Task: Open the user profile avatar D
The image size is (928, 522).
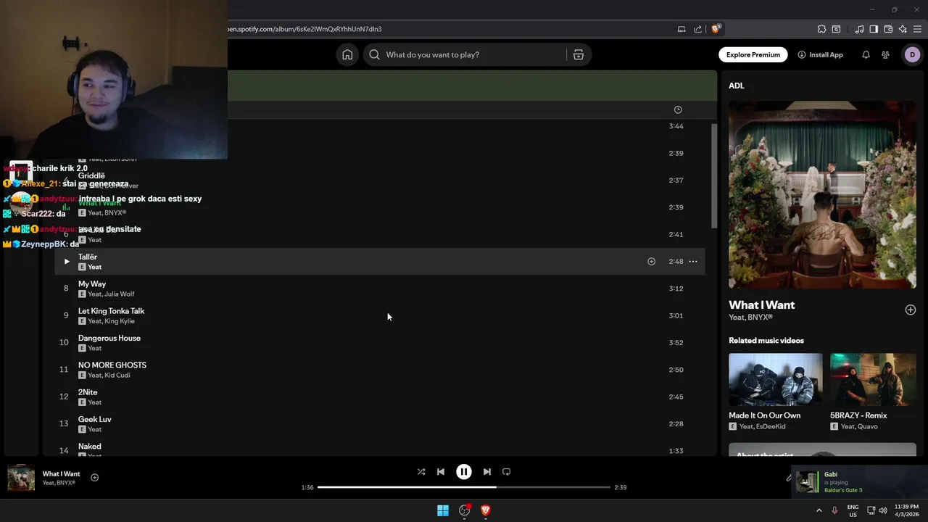Action: (912, 54)
